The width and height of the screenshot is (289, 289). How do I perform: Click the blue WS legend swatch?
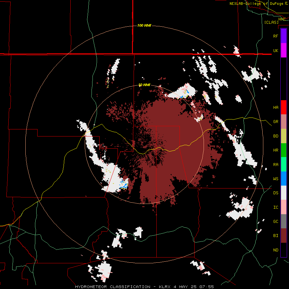(x=284, y=179)
